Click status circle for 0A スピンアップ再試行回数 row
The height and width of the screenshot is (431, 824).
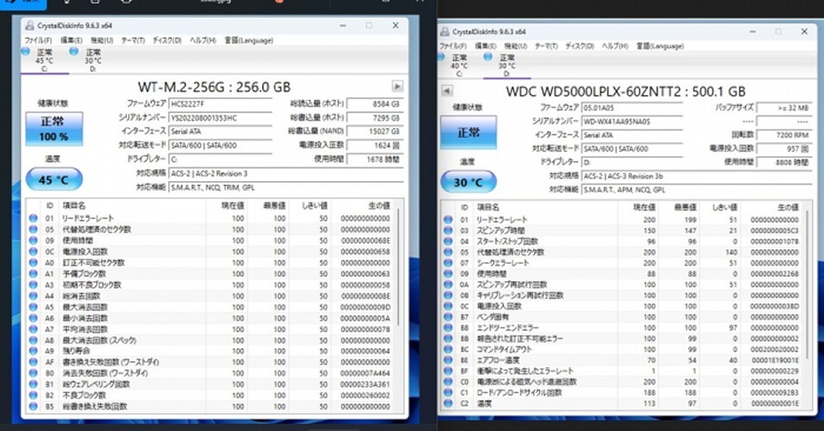point(447,284)
